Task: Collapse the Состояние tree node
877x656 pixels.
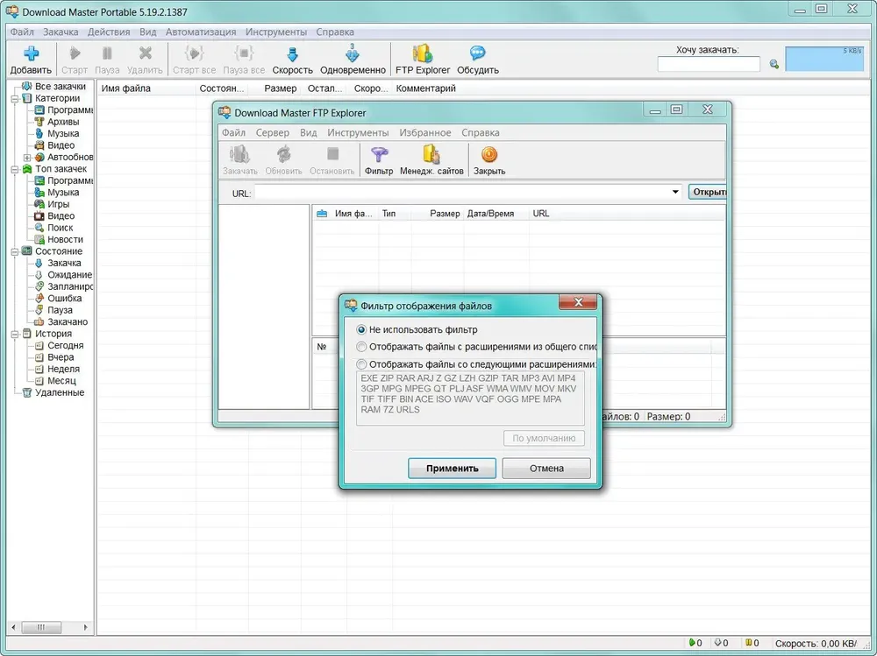Action: pyautogui.click(x=15, y=251)
